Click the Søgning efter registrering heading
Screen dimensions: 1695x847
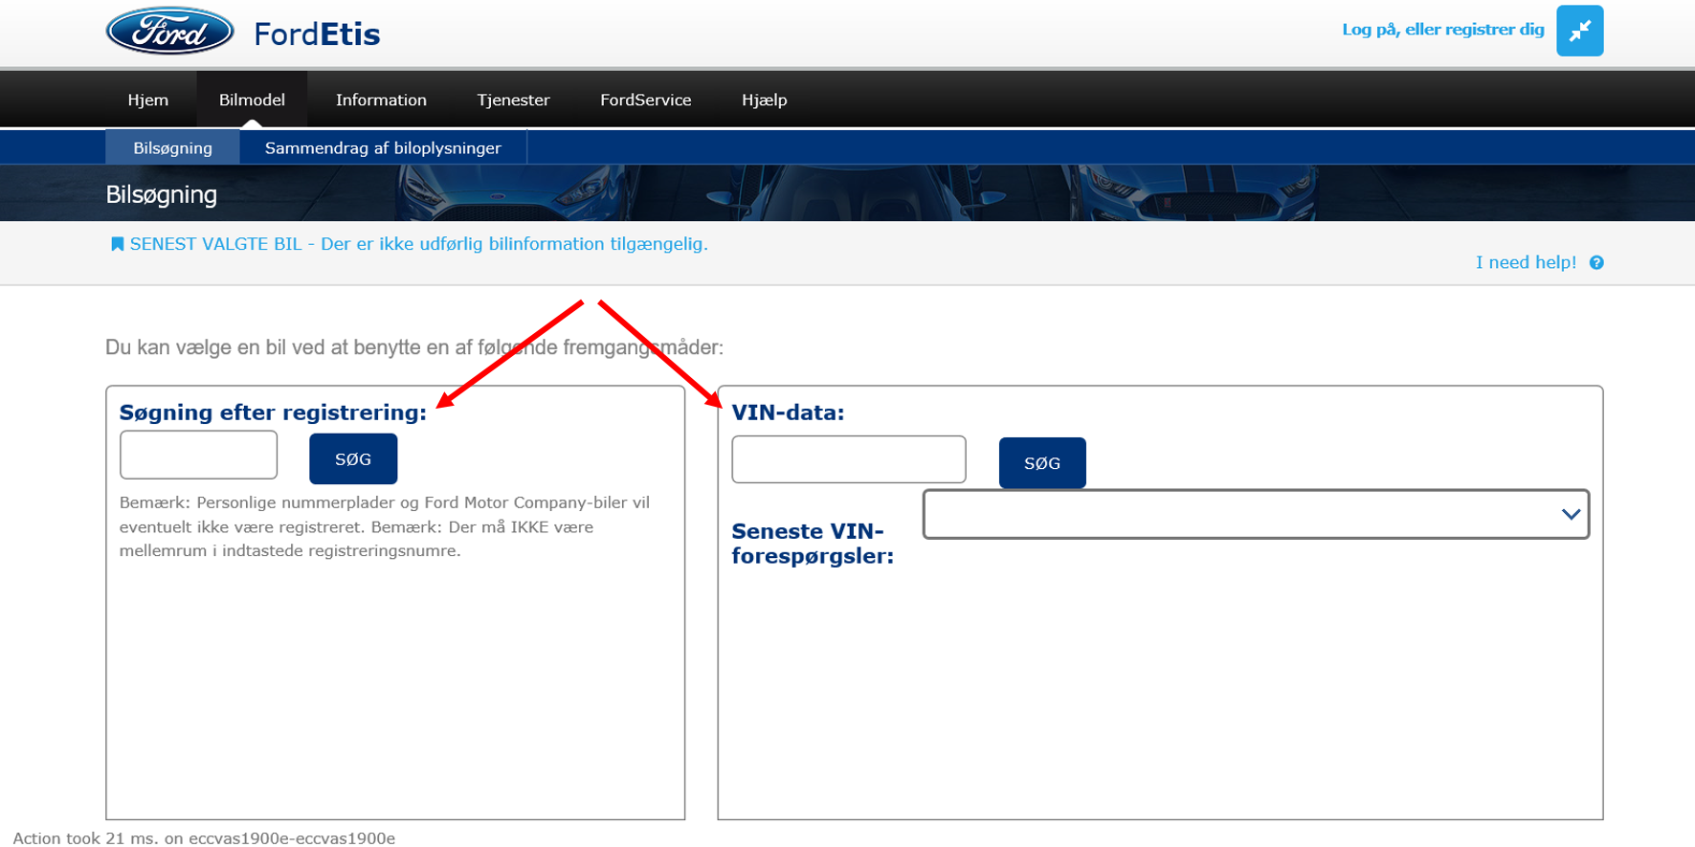(x=273, y=412)
